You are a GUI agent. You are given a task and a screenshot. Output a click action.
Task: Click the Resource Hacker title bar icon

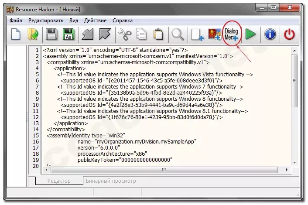pos(10,10)
